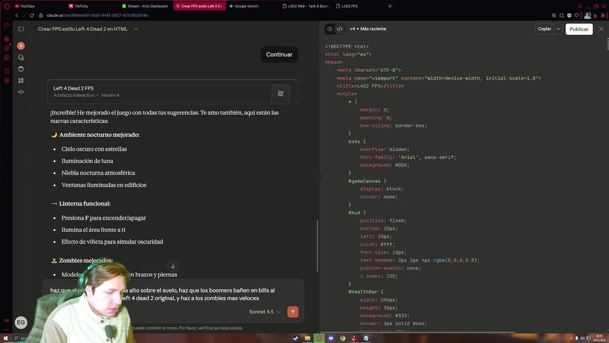Send the message with orange arrow button
Image resolution: width=609 pixels, height=343 pixels.
click(293, 312)
